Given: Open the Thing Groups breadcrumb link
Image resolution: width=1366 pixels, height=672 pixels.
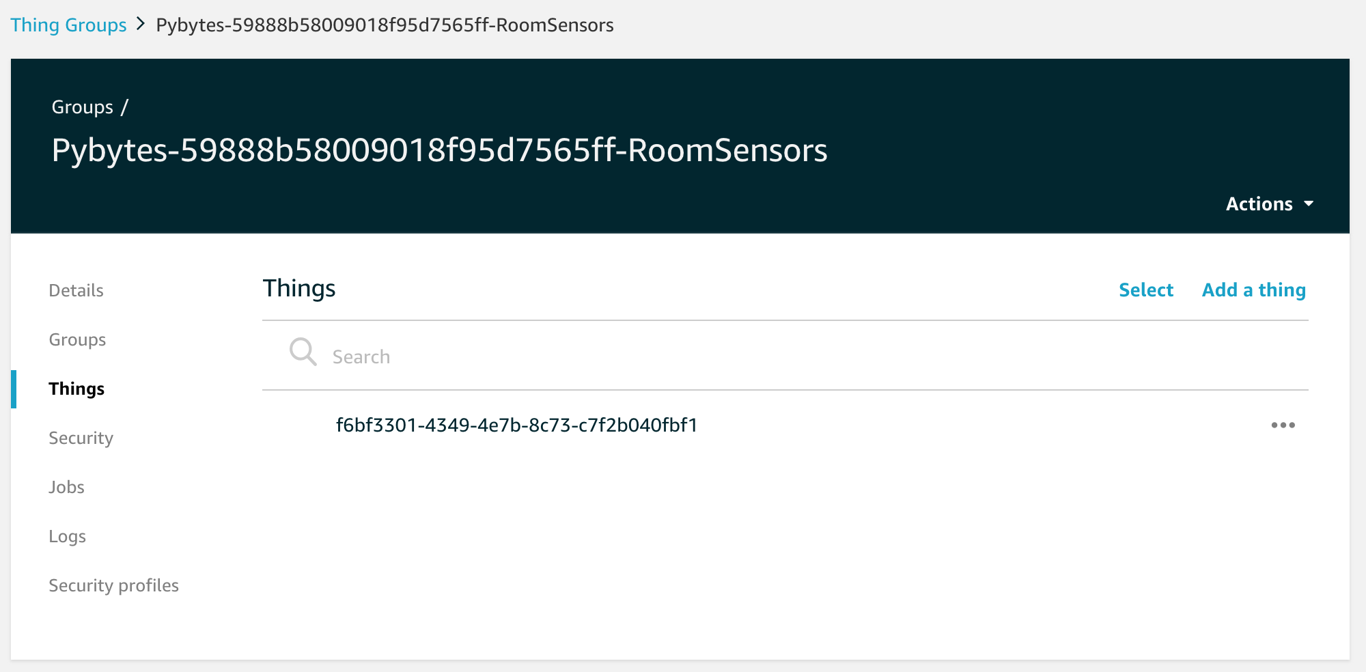Looking at the screenshot, I should click(x=68, y=25).
